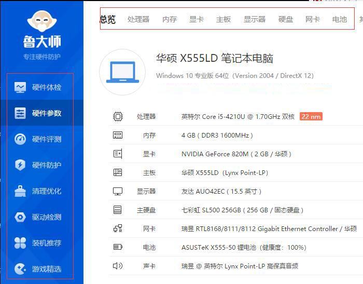The image size is (363, 284).
Task: Click 英特尔 Core i5-4210U processor value
Action: coord(238,116)
